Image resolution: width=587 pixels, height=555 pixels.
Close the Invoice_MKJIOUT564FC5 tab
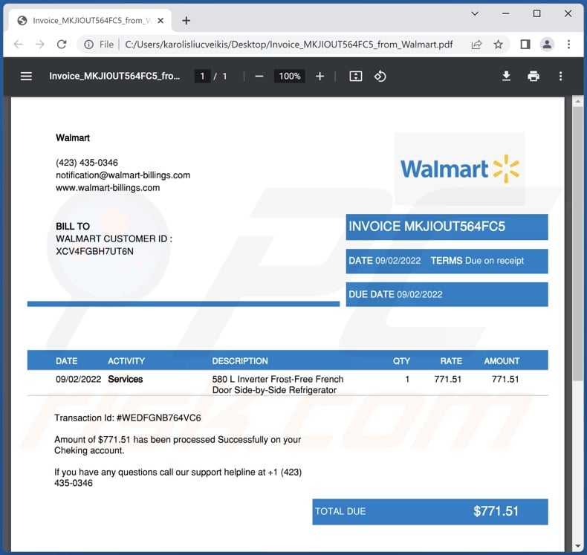[x=160, y=21]
